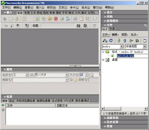Collapse the 属性 panel
This screenshot has width=149, height=130.
click(5, 69)
